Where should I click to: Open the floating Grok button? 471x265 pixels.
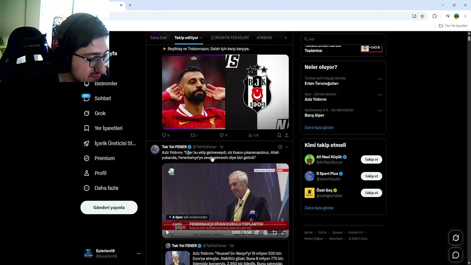456,238
